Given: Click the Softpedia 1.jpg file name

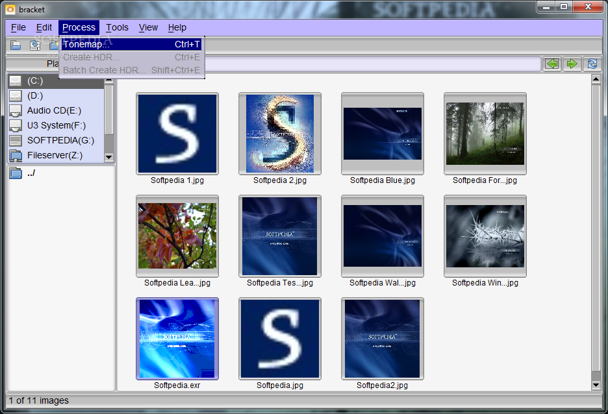Looking at the screenshot, I should tap(177, 180).
